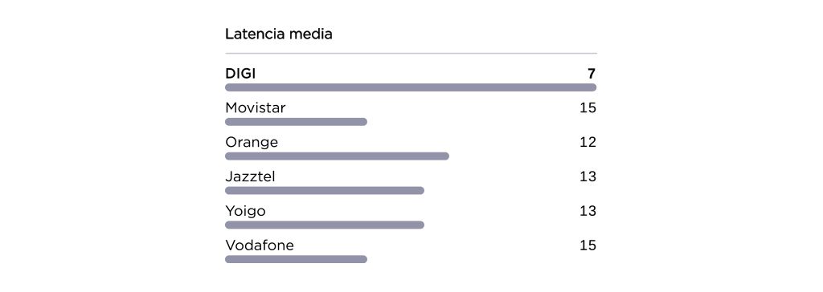Viewport: 823px width, 292px height.
Task: Click Orange's latency value 12
Action: tap(588, 143)
